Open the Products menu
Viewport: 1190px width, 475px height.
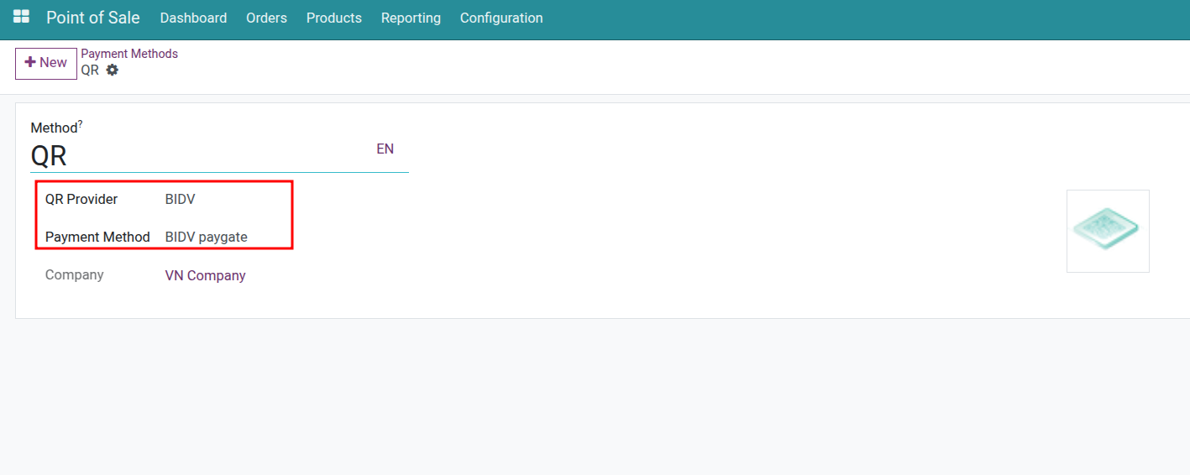pos(333,18)
